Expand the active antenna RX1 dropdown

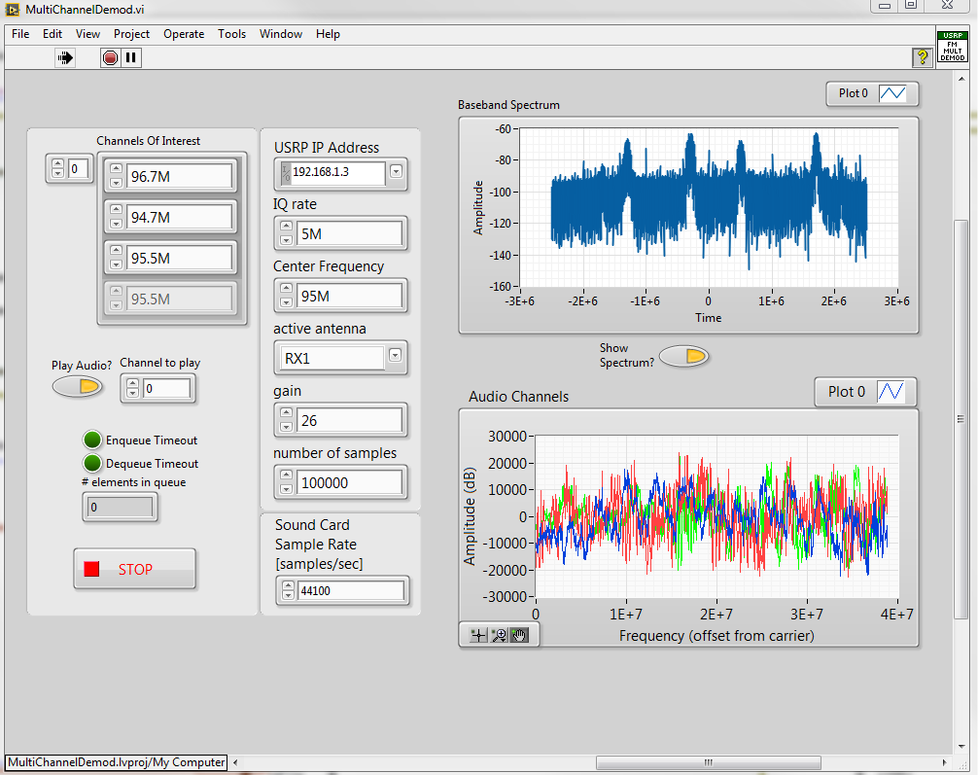[x=395, y=356]
